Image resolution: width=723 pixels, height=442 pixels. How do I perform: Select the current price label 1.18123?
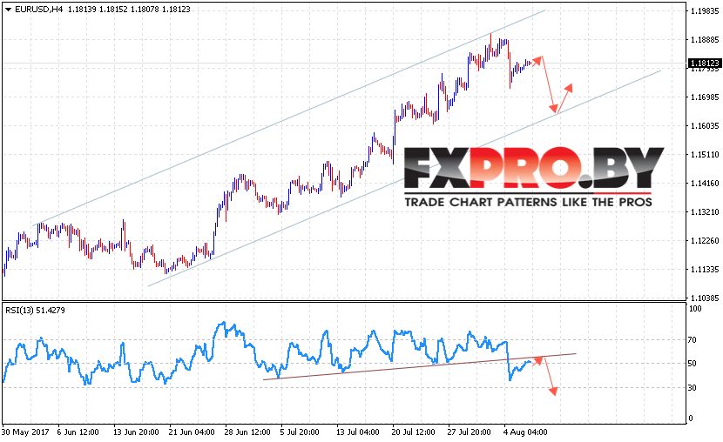pos(704,63)
